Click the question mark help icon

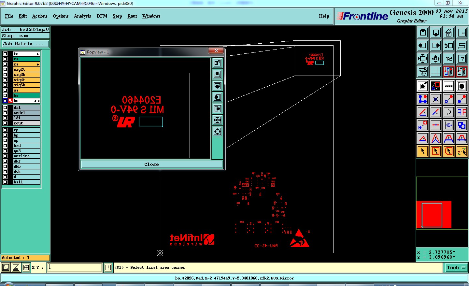pyautogui.click(x=462, y=59)
